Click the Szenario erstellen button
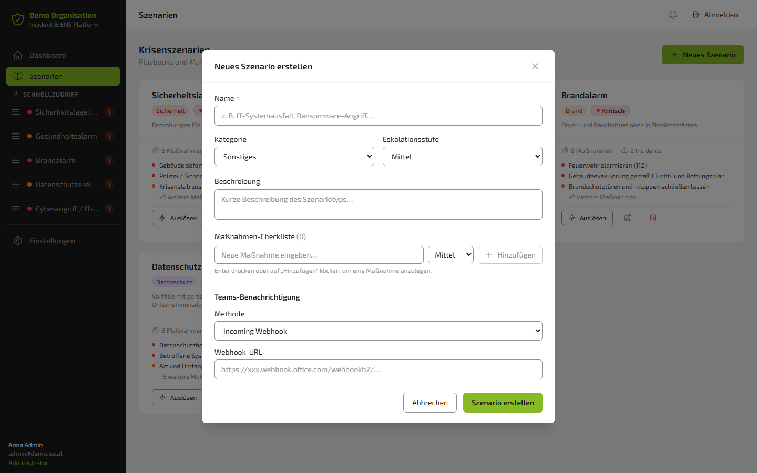This screenshot has width=757, height=473. (503, 403)
